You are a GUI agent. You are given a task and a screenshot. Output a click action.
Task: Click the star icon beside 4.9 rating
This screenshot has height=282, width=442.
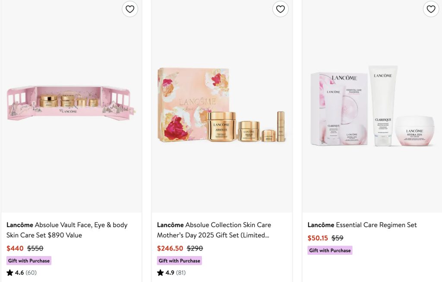click(x=161, y=273)
